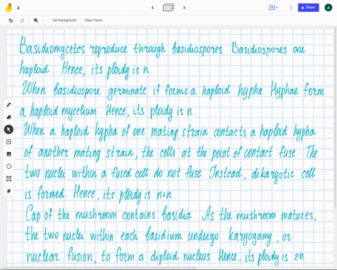The width and height of the screenshot is (337, 270).
Task: Click Set background
Action: coord(64,20)
